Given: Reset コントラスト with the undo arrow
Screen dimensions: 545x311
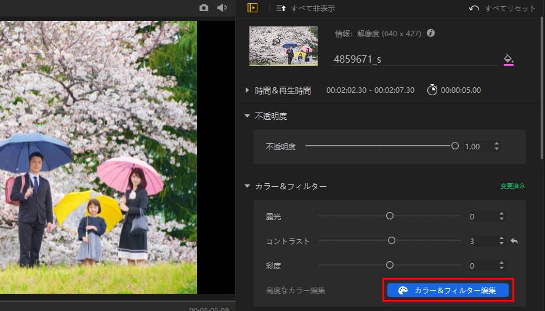Looking at the screenshot, I should tap(514, 241).
